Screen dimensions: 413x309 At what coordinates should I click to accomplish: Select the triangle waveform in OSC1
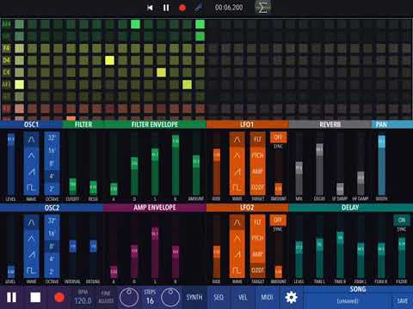(31, 155)
